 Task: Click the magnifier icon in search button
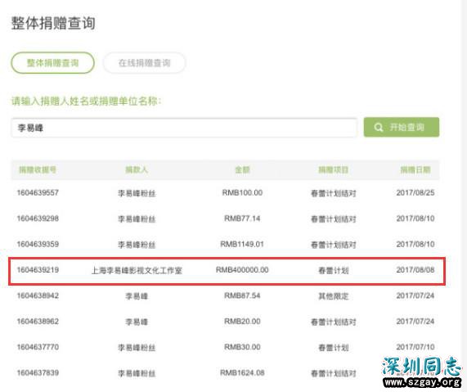coord(378,128)
